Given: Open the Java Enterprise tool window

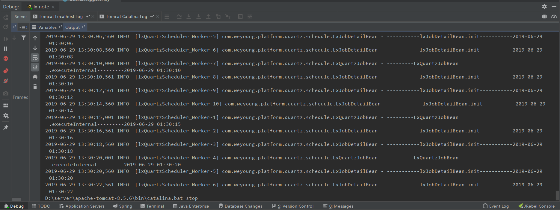Looking at the screenshot, I should tap(191, 206).
